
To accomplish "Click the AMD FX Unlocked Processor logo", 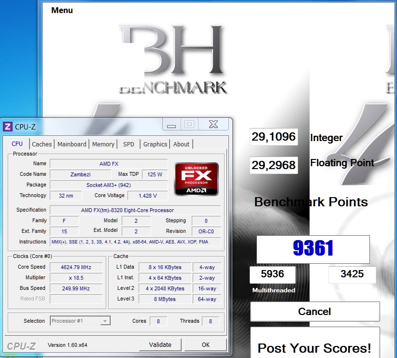I will (x=197, y=179).
